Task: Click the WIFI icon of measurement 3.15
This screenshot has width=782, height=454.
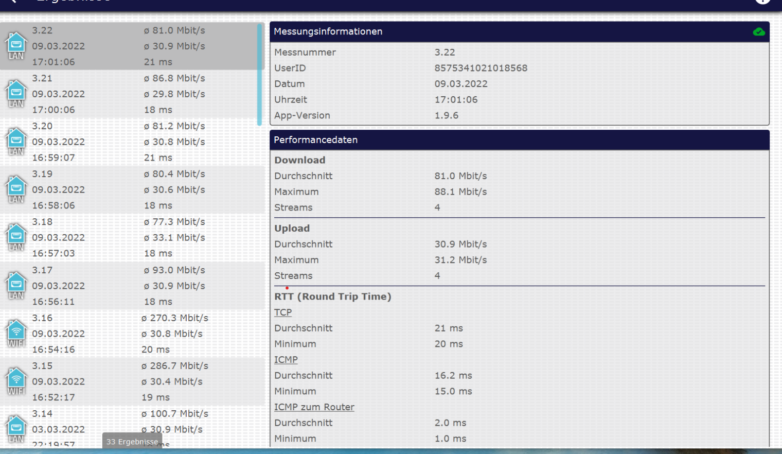Action: tap(16, 381)
